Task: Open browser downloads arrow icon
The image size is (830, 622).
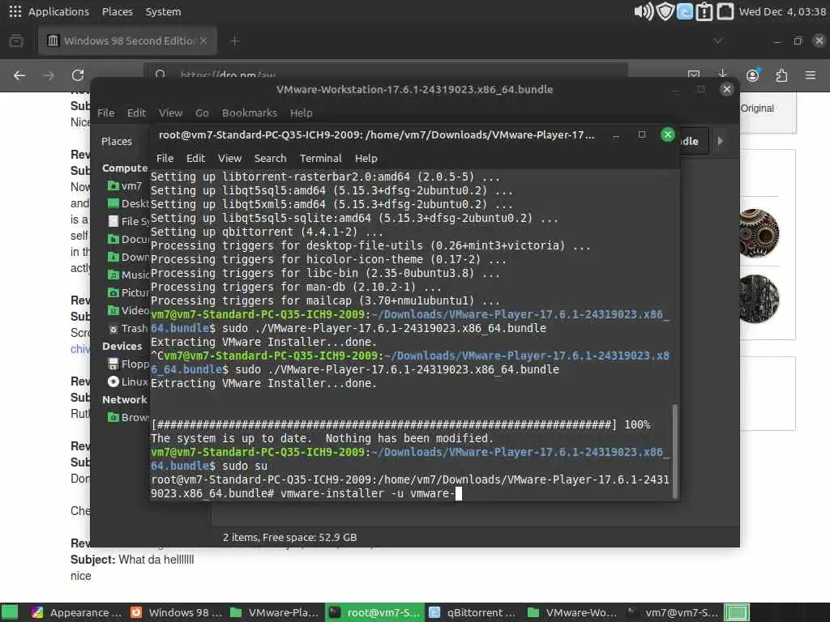Action: point(722,74)
